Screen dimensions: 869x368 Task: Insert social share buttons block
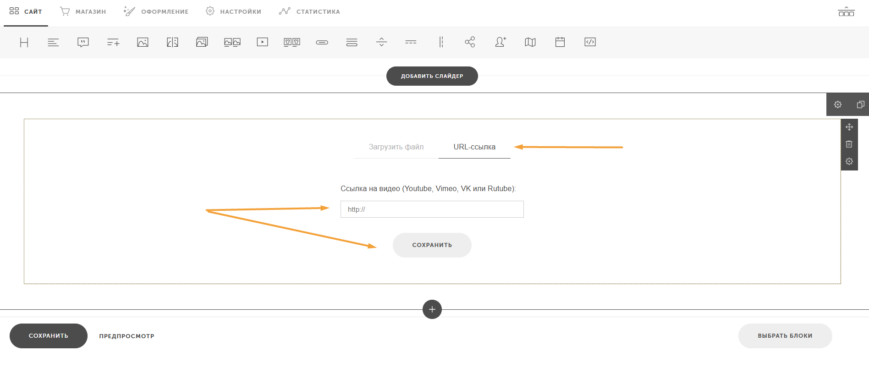point(470,42)
